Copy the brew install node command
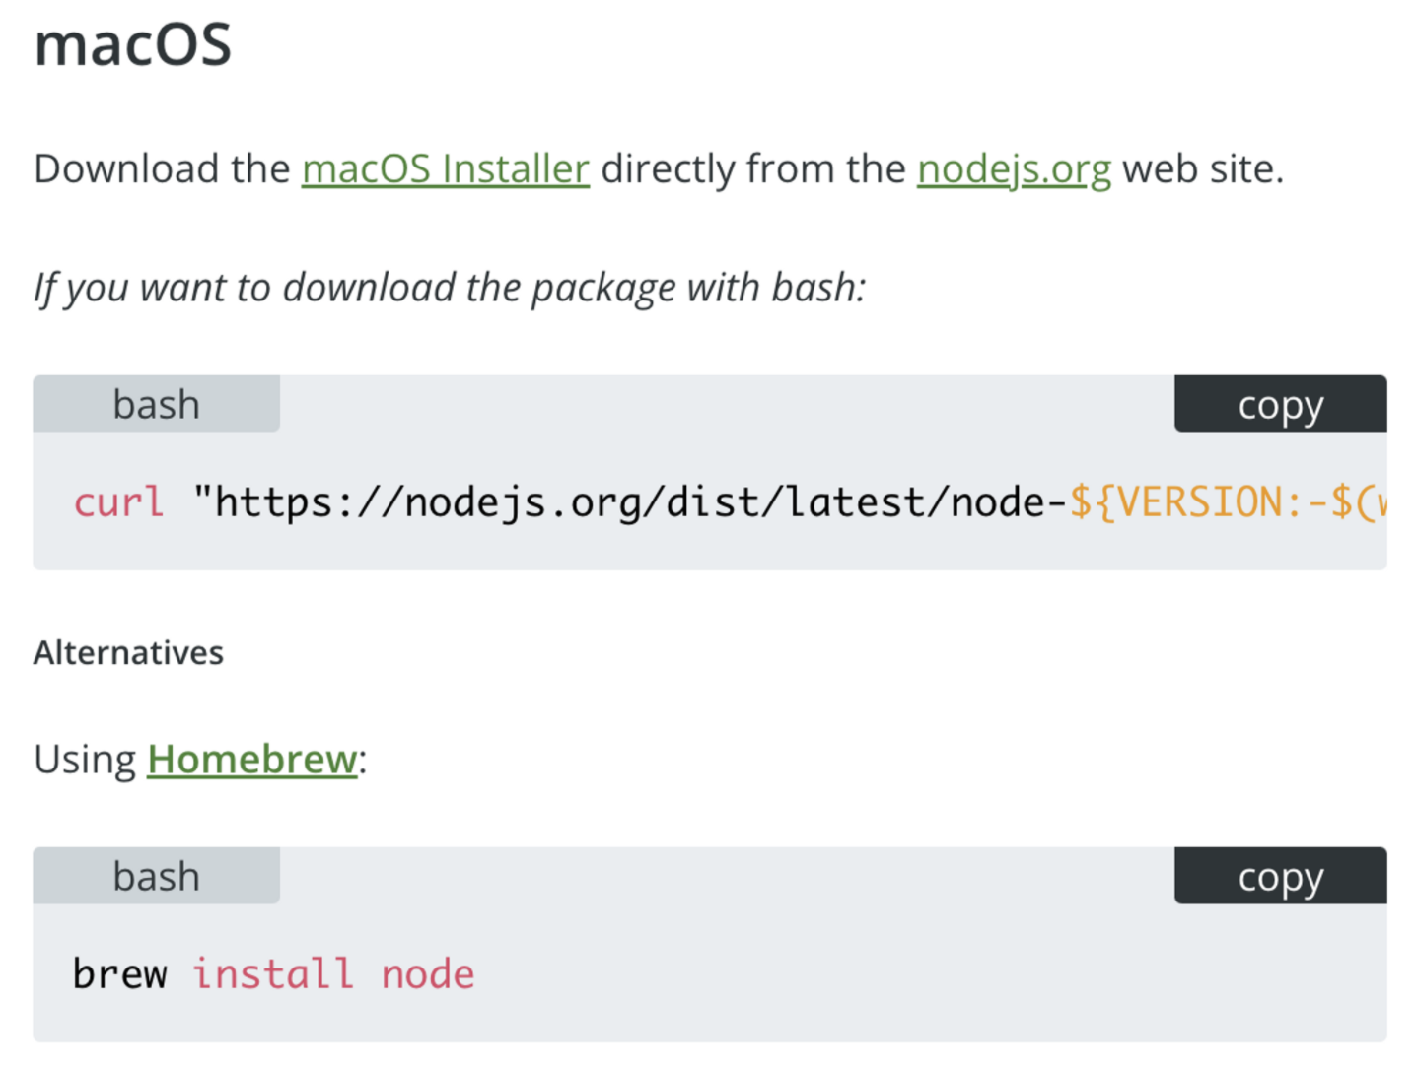The height and width of the screenshot is (1068, 1416). (1280, 876)
